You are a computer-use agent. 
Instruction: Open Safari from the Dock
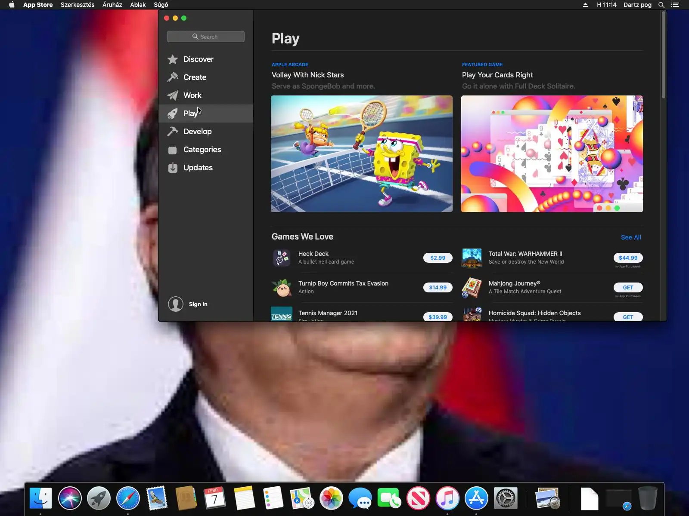pos(128,498)
